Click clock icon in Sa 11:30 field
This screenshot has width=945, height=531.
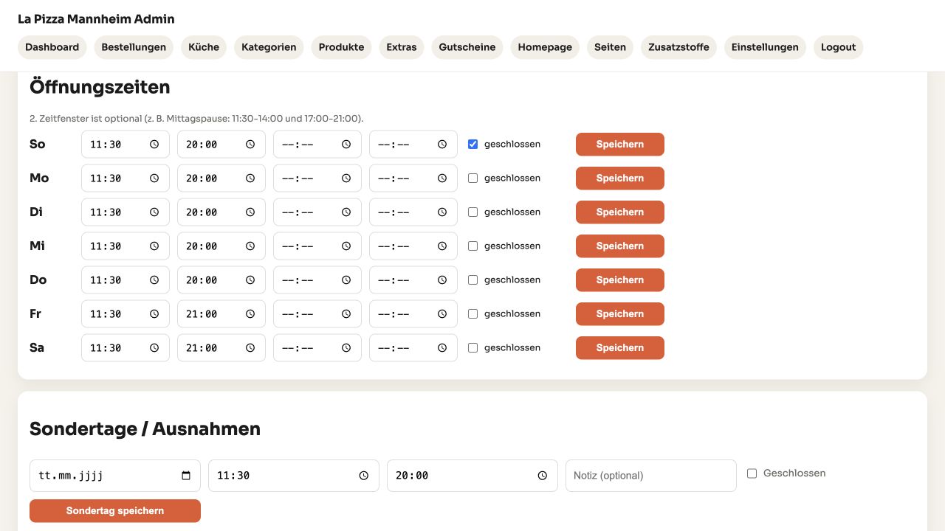point(154,348)
